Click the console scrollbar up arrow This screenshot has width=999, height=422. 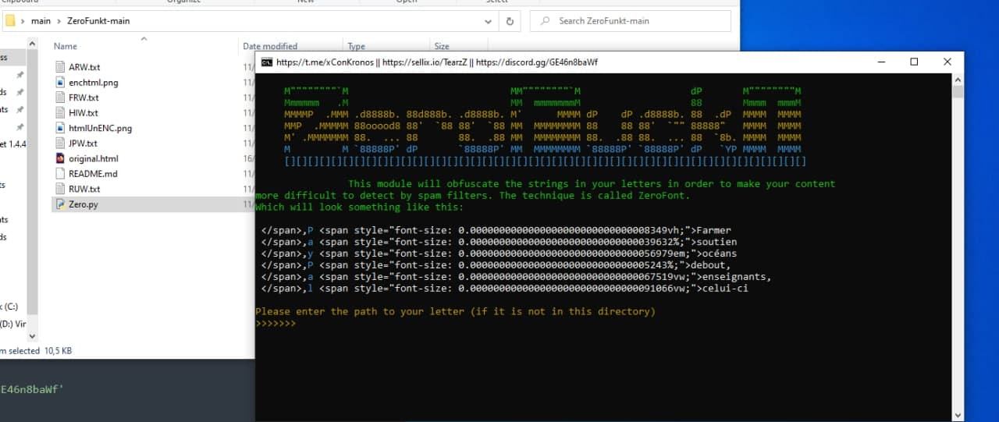(958, 79)
